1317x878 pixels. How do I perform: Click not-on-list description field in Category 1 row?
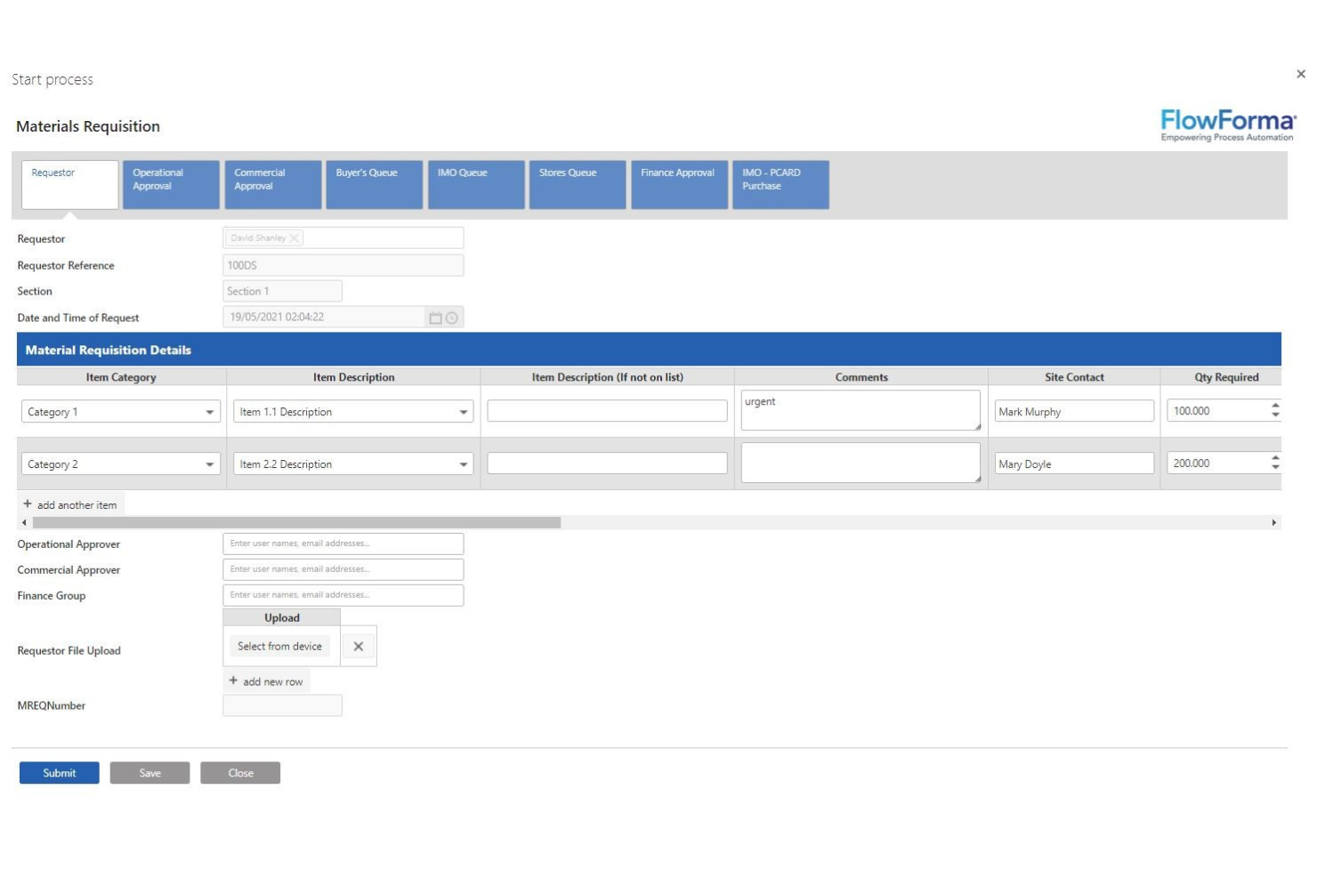click(x=607, y=411)
